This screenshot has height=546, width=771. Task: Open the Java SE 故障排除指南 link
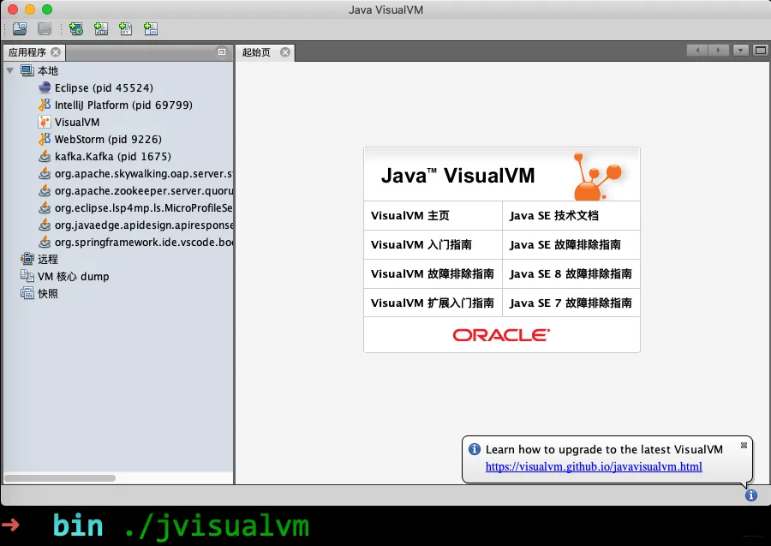565,244
